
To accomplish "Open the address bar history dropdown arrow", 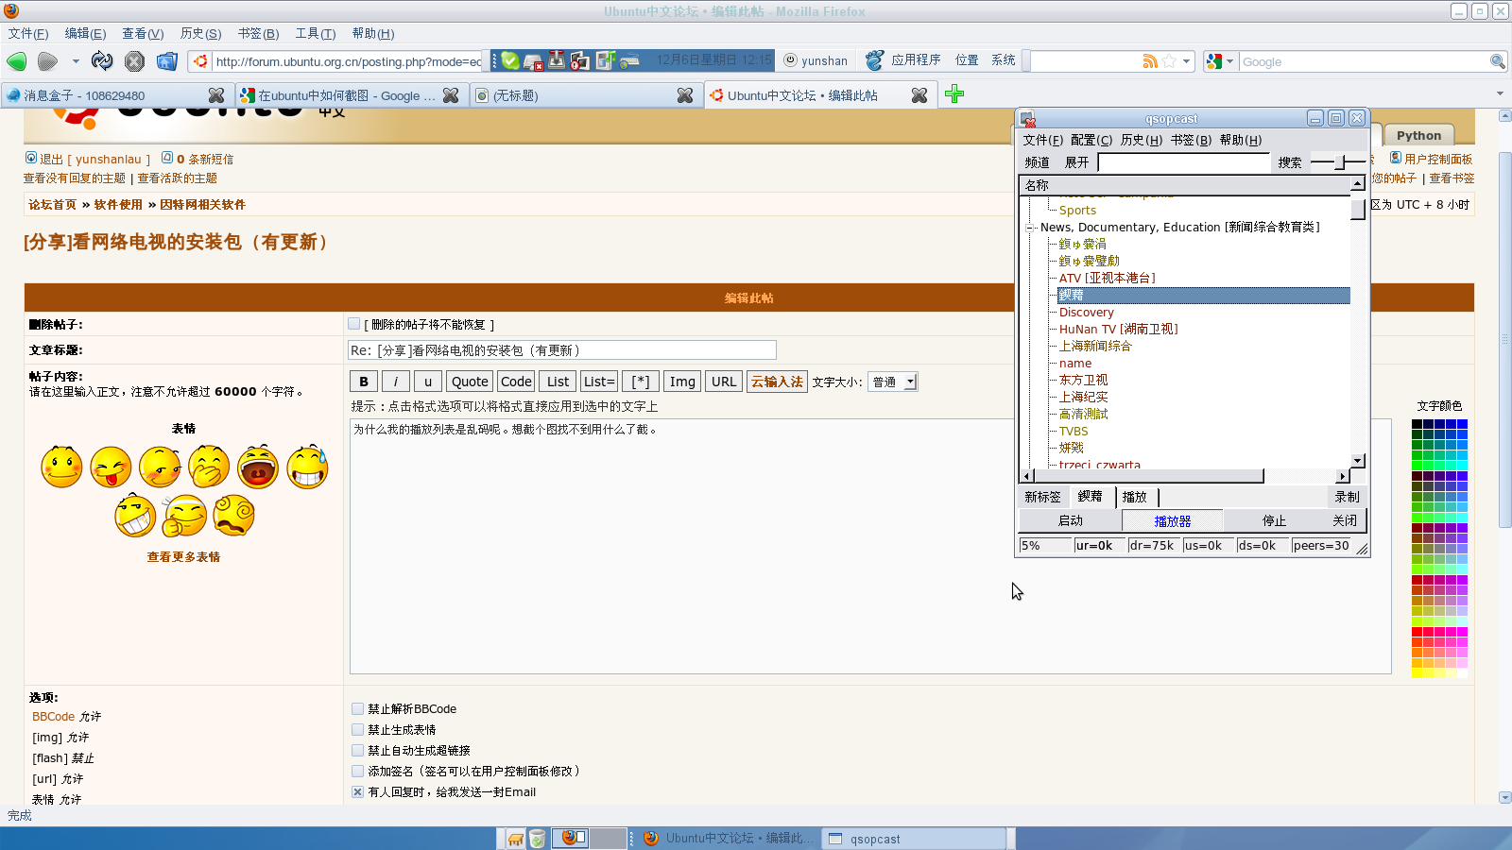I will tap(1186, 61).
